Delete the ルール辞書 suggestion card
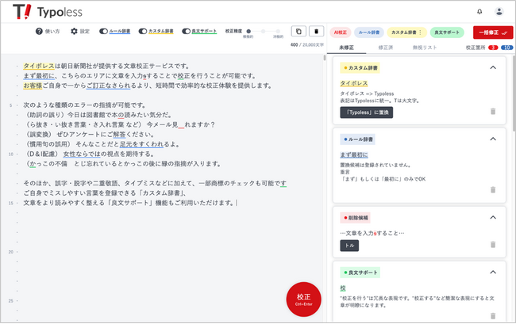 (x=492, y=190)
